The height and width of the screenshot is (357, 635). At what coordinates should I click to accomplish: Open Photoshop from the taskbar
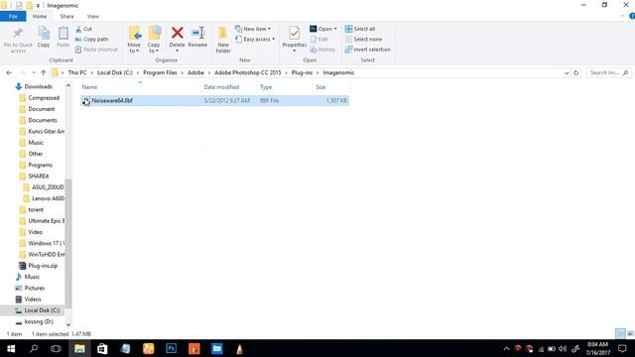172,348
